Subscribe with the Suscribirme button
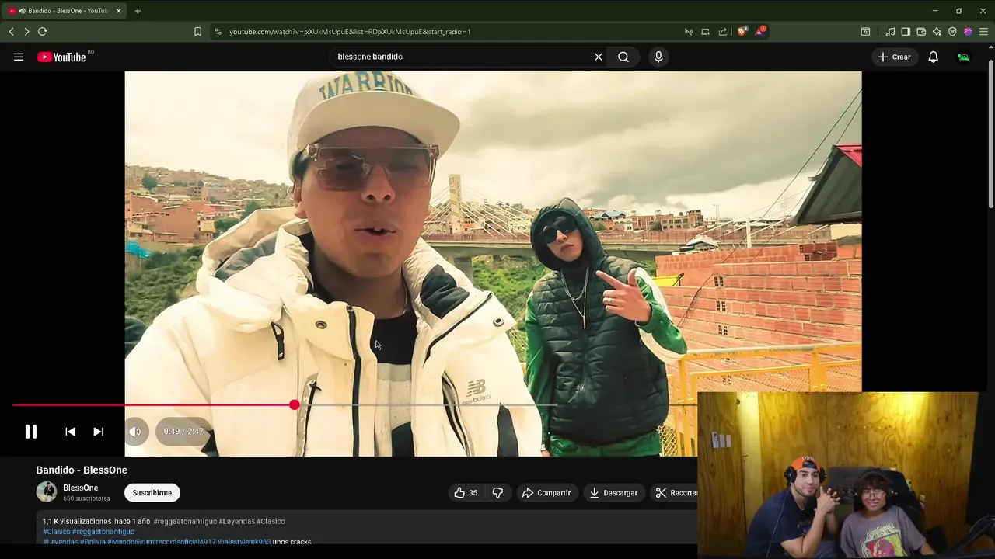The height and width of the screenshot is (559, 995). point(152,493)
